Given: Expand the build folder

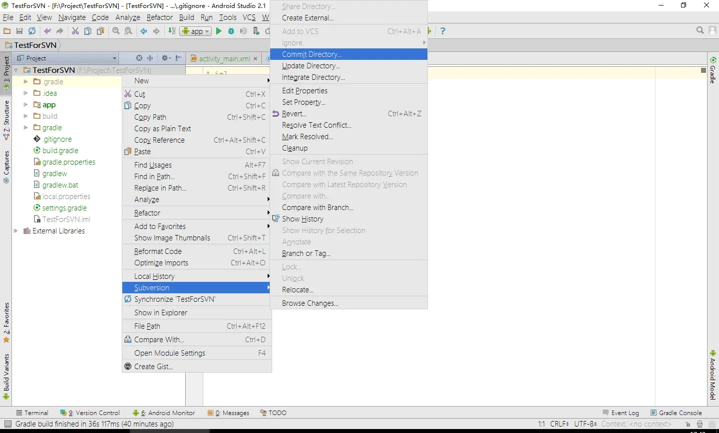Looking at the screenshot, I should pos(26,116).
